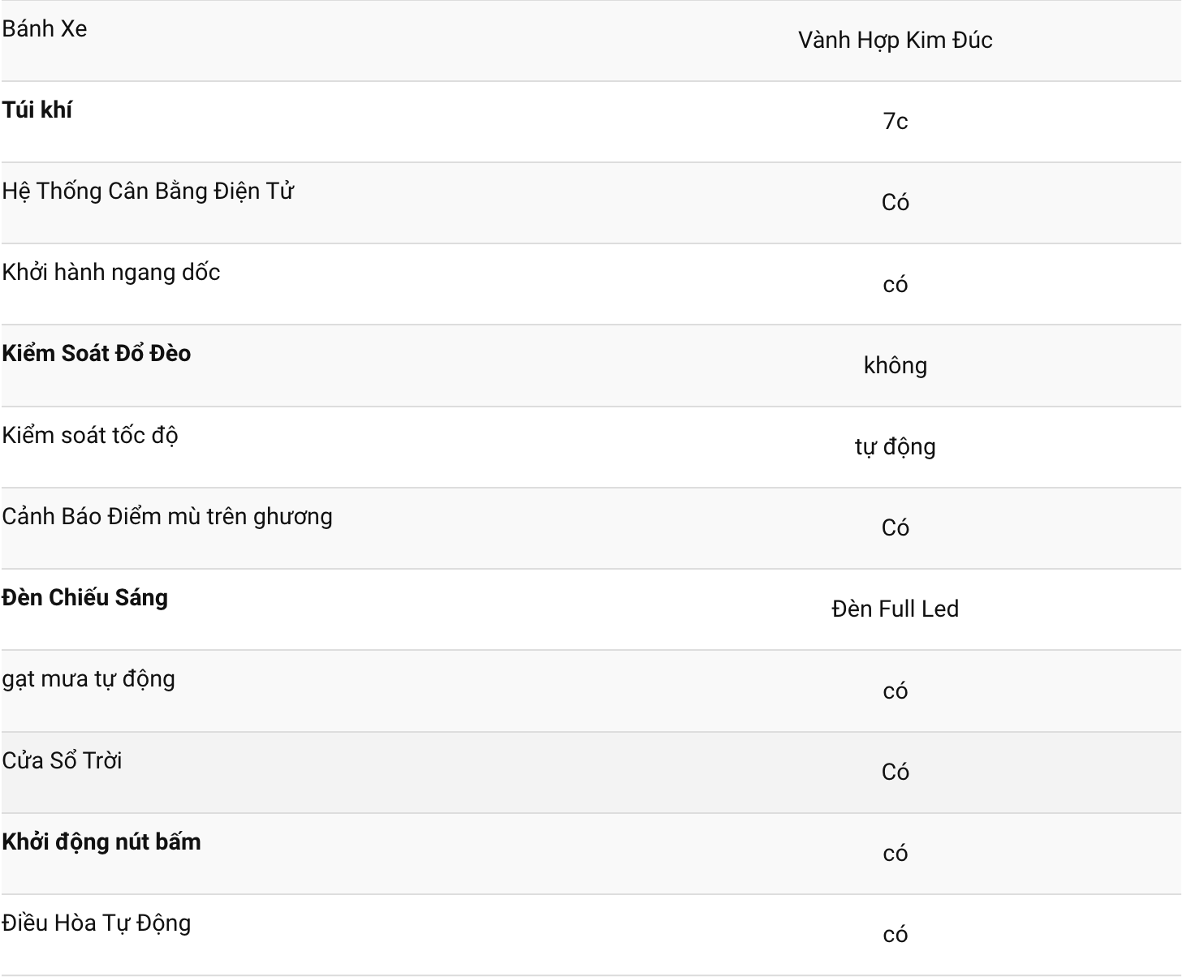Click the 'Bánh Xe' row label

[45, 29]
